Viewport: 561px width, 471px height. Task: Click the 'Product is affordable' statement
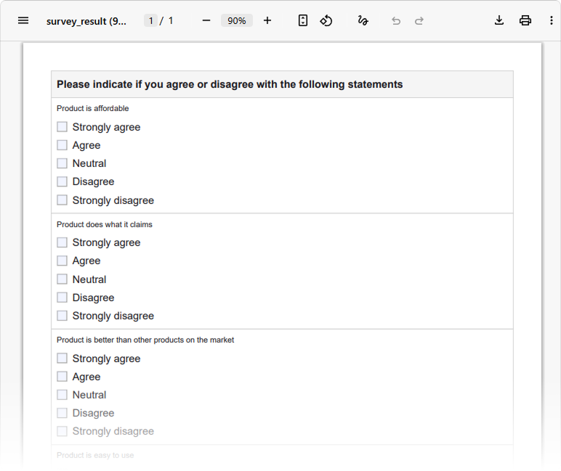click(x=93, y=108)
